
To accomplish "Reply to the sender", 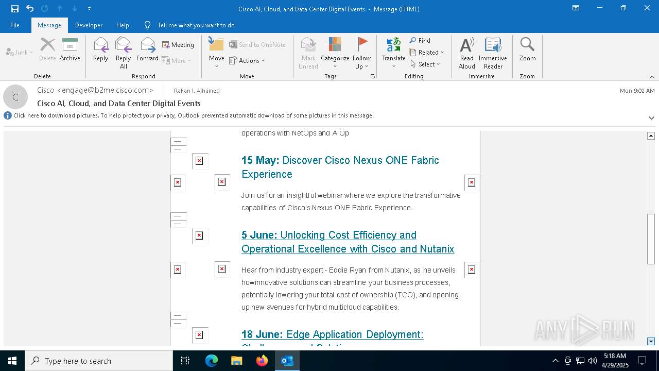I will pos(101,49).
